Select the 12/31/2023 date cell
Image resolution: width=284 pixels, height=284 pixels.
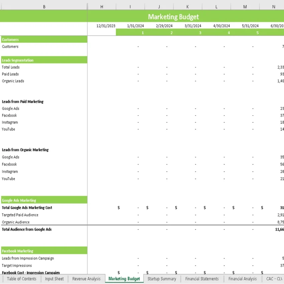tap(102, 26)
